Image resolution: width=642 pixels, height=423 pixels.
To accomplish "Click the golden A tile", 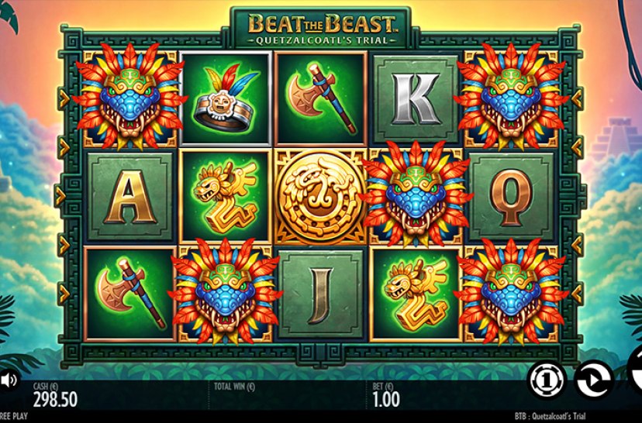I will 129,197.
